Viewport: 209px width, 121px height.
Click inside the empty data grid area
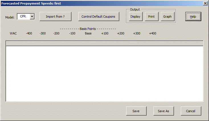coord(104,73)
